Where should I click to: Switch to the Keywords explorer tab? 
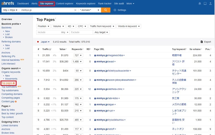click(x=85, y=4)
